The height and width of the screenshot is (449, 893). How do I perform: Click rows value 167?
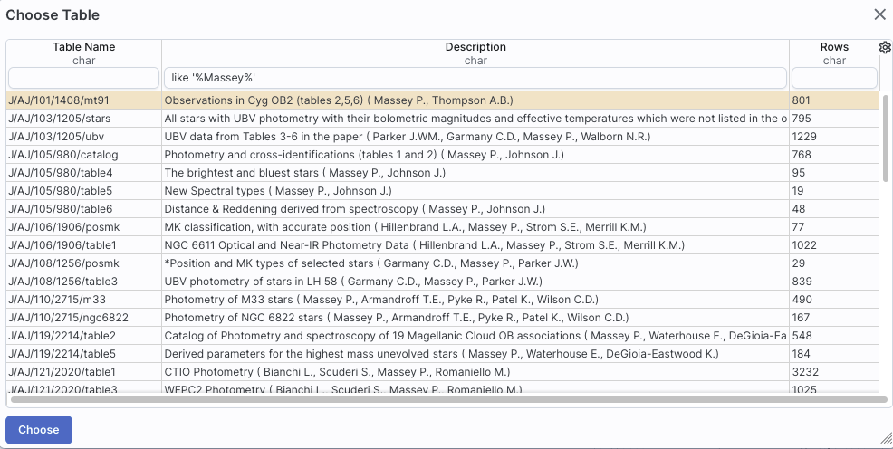click(x=801, y=318)
